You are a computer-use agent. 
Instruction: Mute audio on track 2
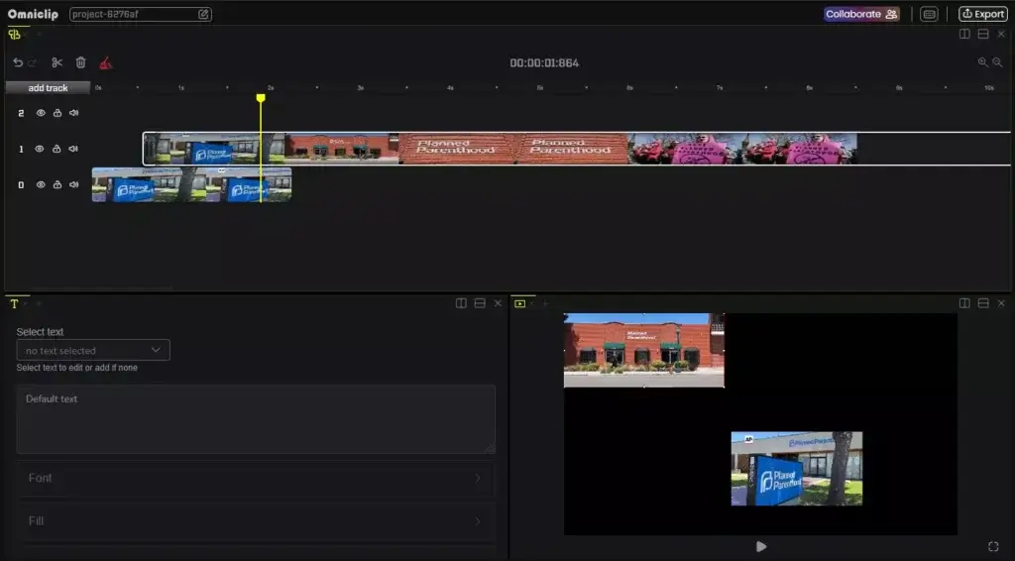pos(73,113)
